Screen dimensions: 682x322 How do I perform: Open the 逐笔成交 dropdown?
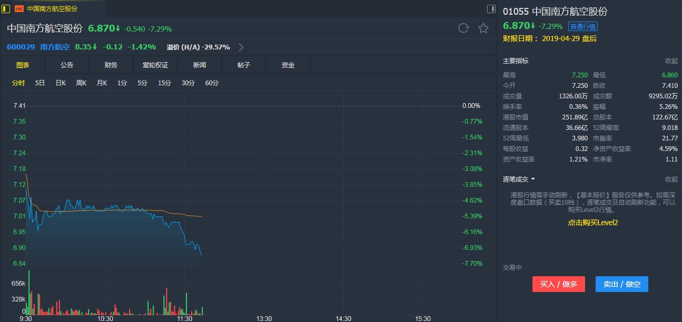click(x=519, y=179)
